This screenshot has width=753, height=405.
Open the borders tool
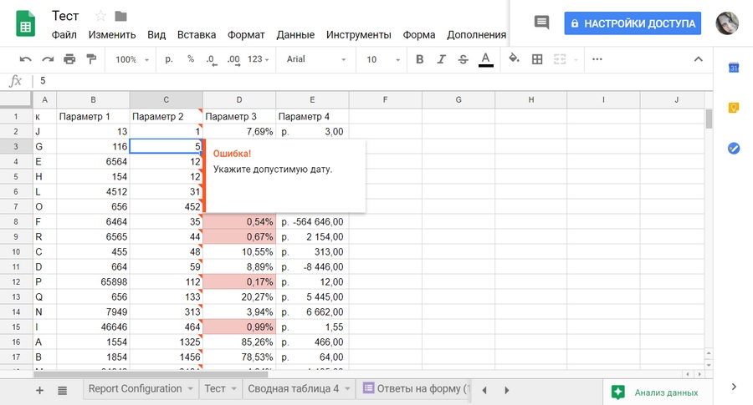537,59
